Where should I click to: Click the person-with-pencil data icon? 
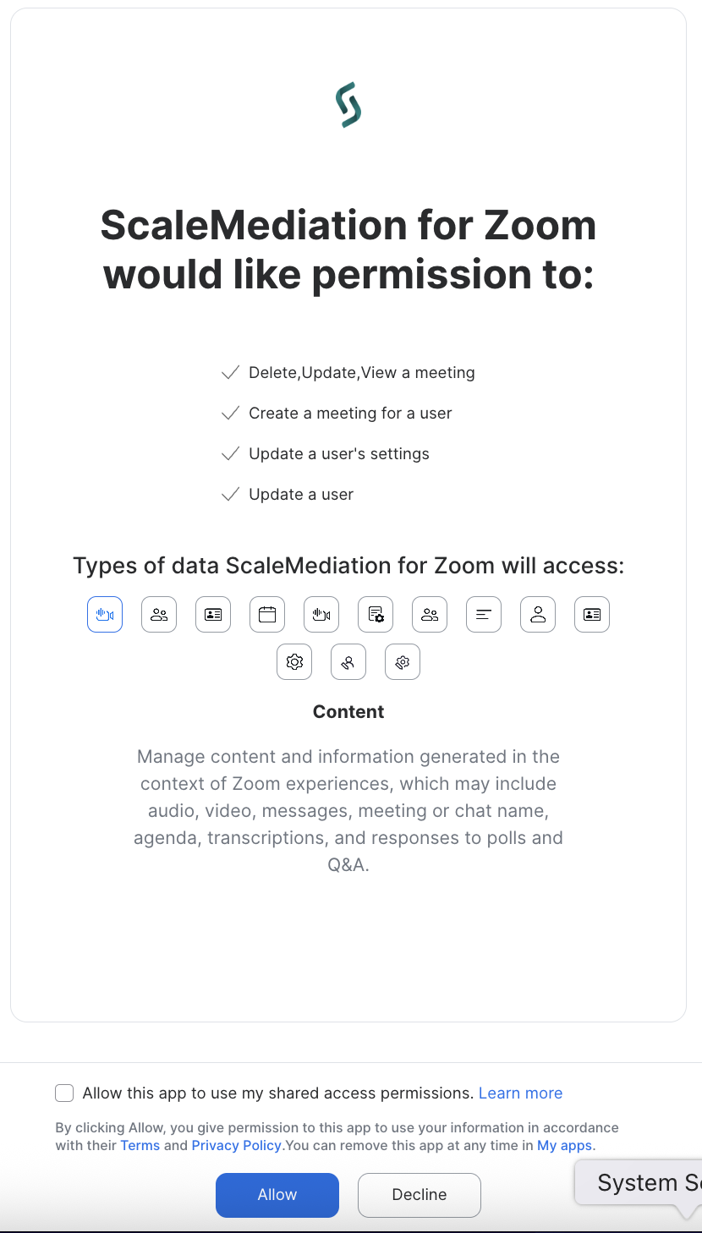(x=348, y=662)
